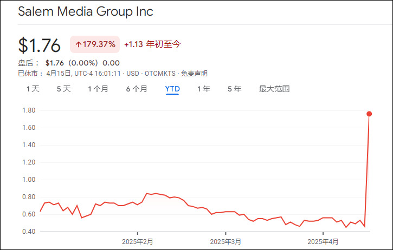This screenshot has width=393, height=250.
Task: Click the 2025年3月 axis label
Action: click(225, 241)
